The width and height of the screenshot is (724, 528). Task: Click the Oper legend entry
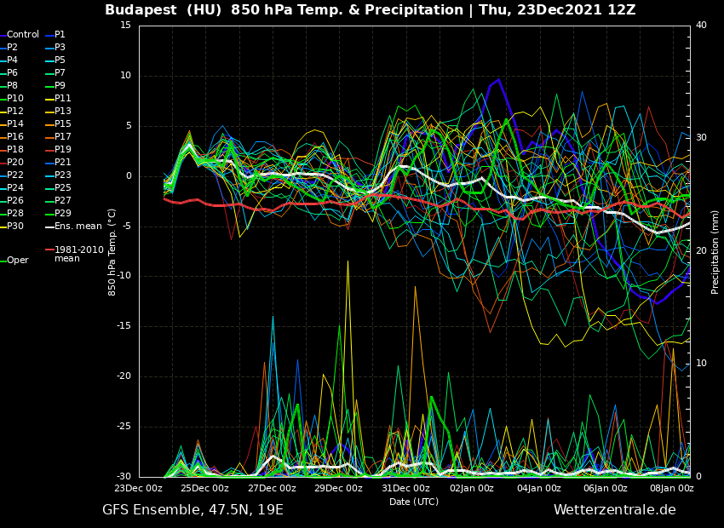click(18, 261)
